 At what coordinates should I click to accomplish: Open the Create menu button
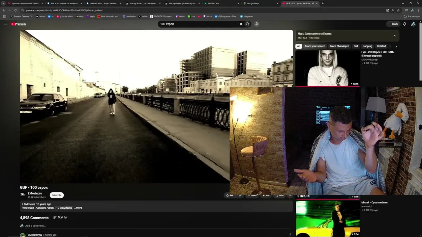(x=393, y=24)
